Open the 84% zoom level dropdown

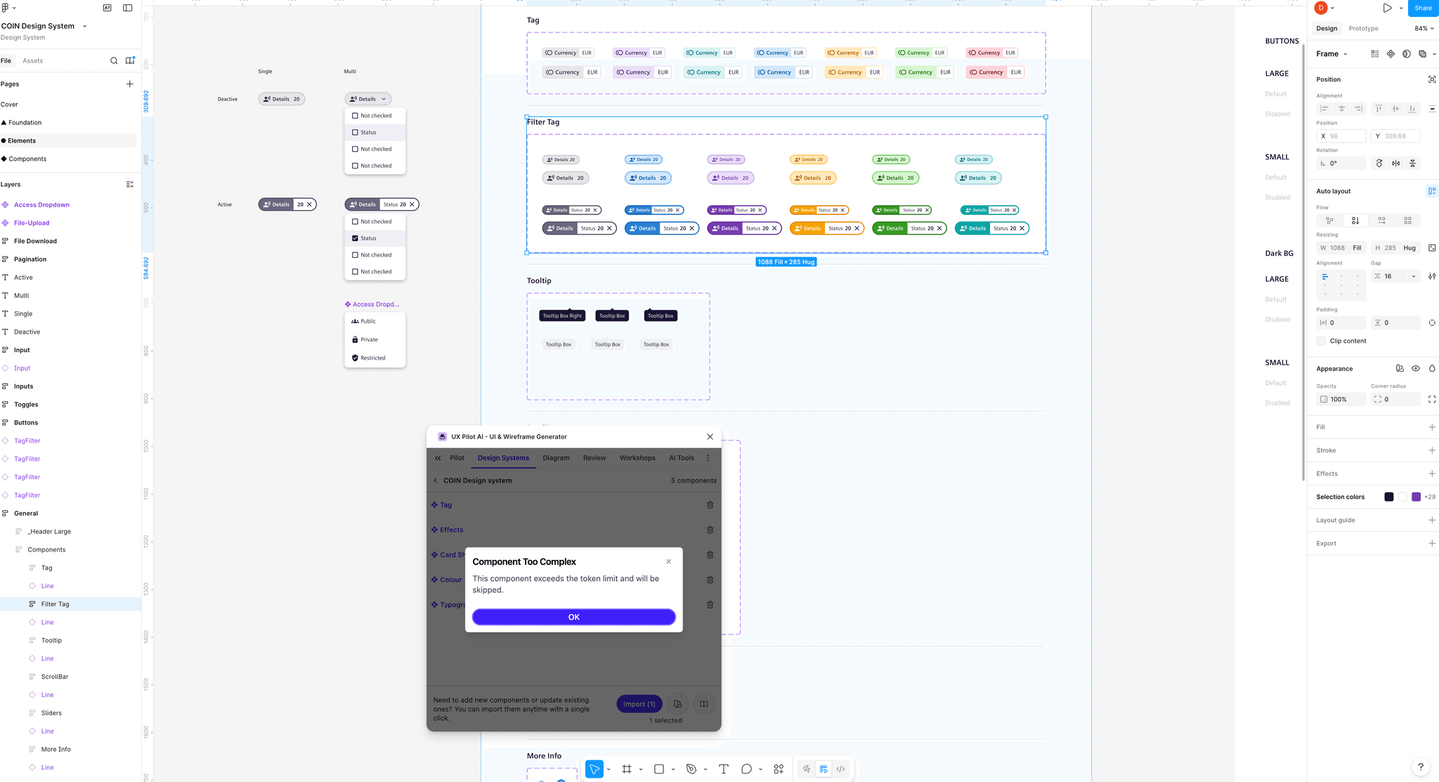1424,29
